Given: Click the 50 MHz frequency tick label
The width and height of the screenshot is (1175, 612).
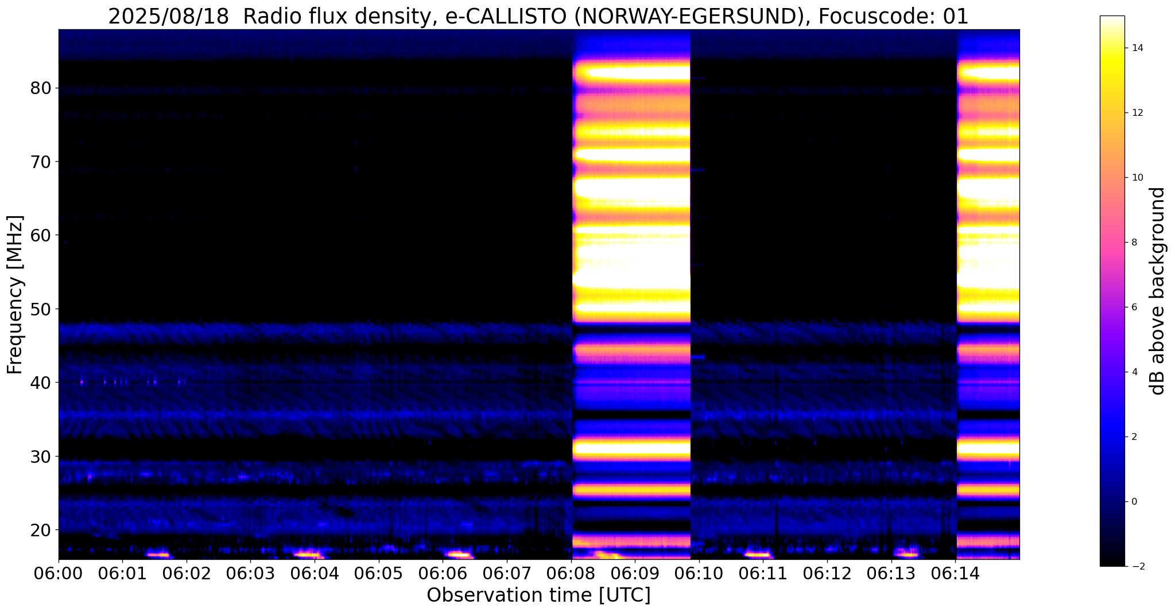Looking at the screenshot, I should 41,309.
